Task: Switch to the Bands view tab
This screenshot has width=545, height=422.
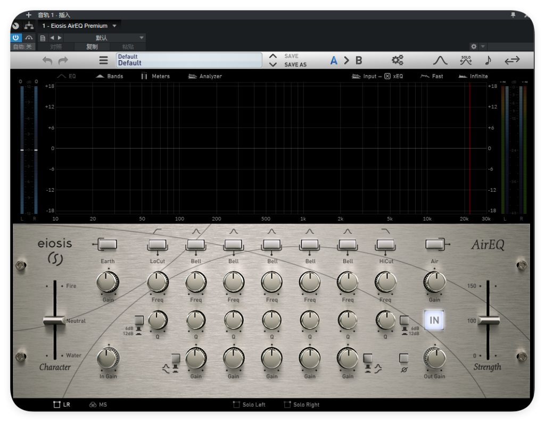Action: 109,76
